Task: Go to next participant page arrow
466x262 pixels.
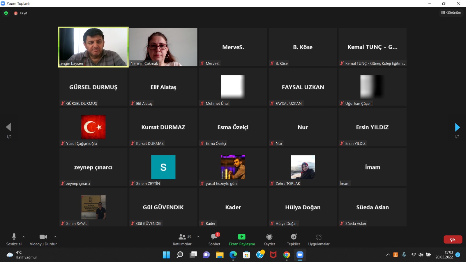Action: coord(457,127)
